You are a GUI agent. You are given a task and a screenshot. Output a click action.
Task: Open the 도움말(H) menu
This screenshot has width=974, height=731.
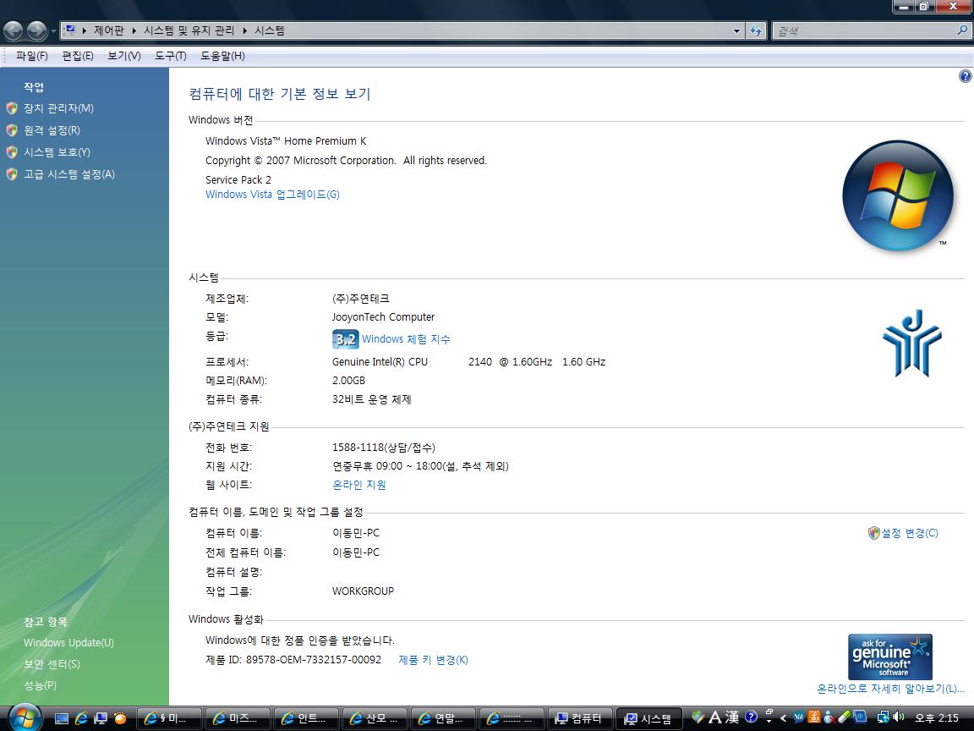[222, 56]
